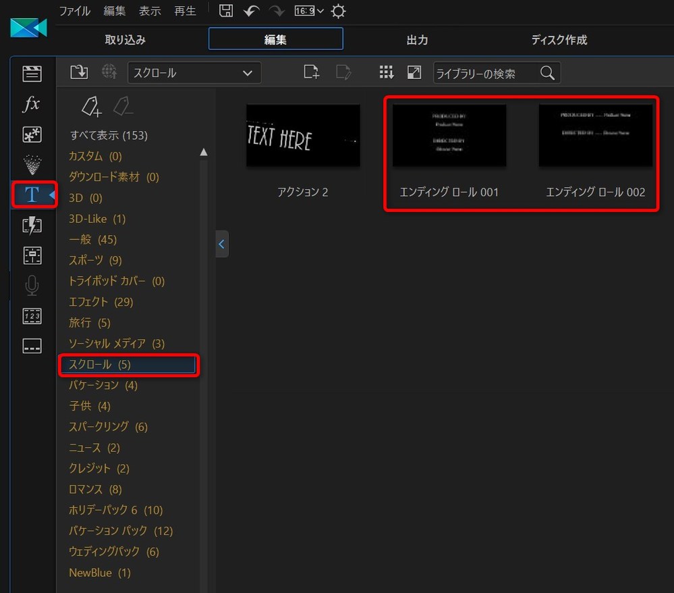674x593 pixels.
Task: Open the Transition Room lightning icon
Action: tap(32, 226)
